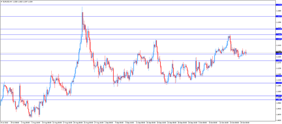This screenshot has width=282, height=124.
Task: Click the 1.1459 price level label
Action: [x=278, y=39]
